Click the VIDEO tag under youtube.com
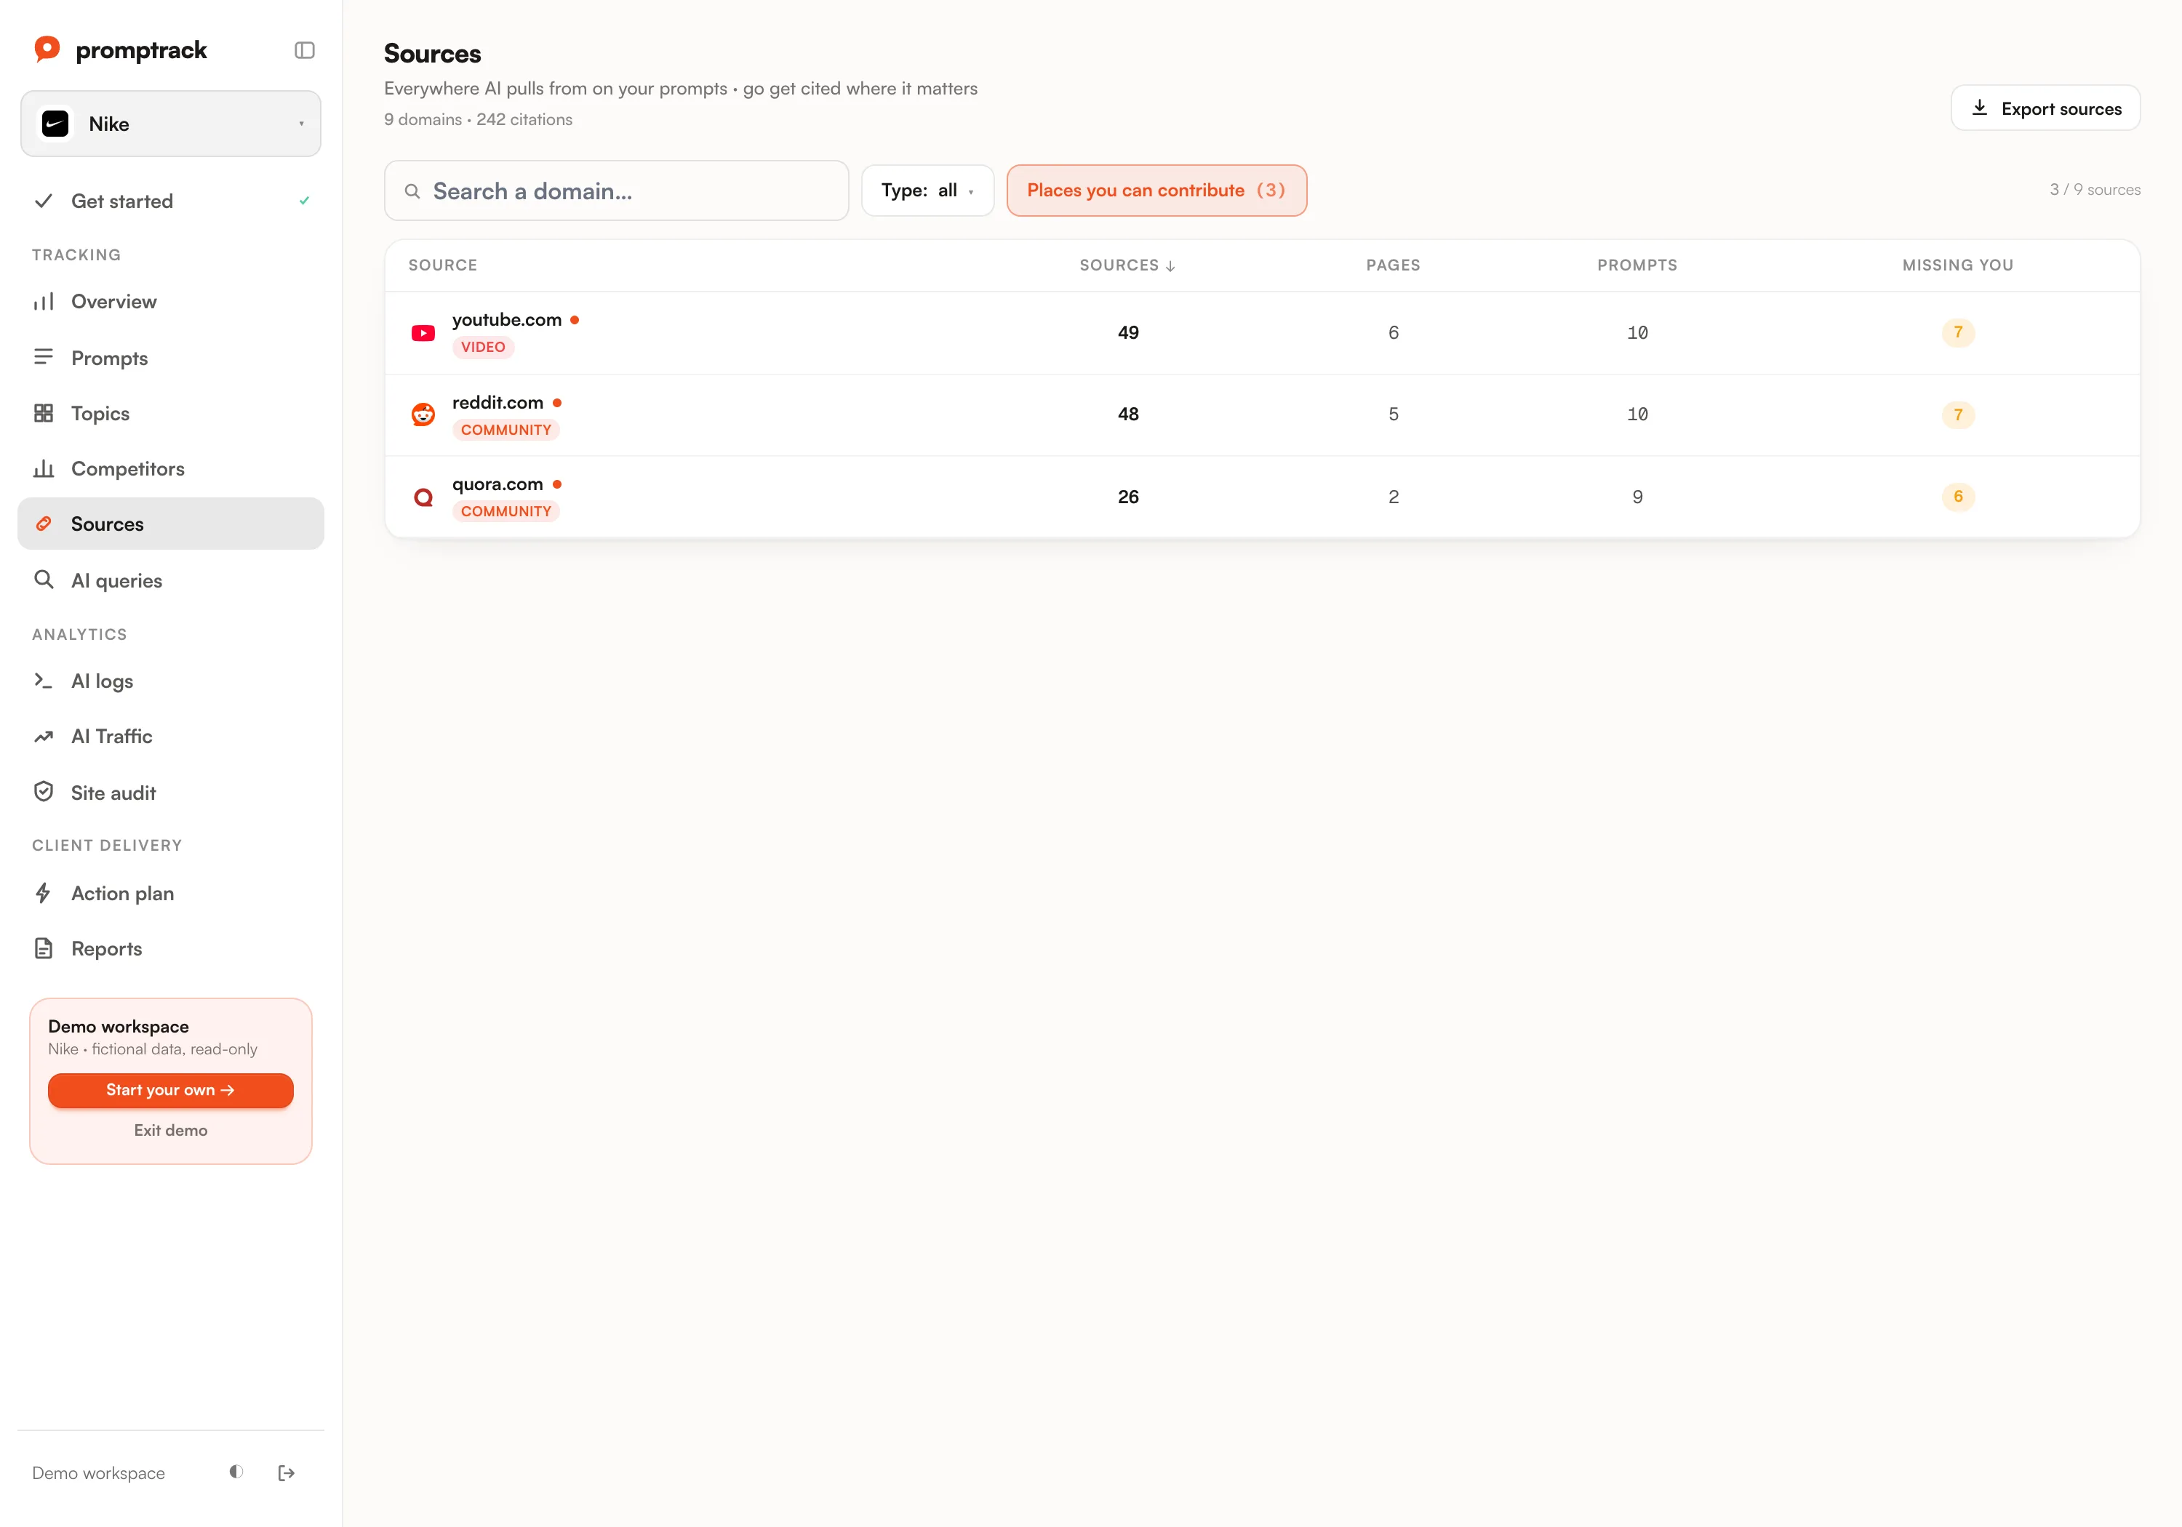2182x1527 pixels. (x=483, y=347)
